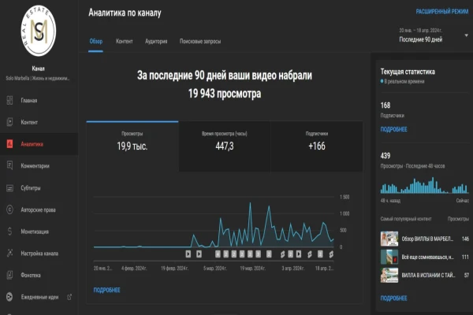The image size is (473, 315).
Task: Switch to the Контент tab
Action: tap(124, 41)
